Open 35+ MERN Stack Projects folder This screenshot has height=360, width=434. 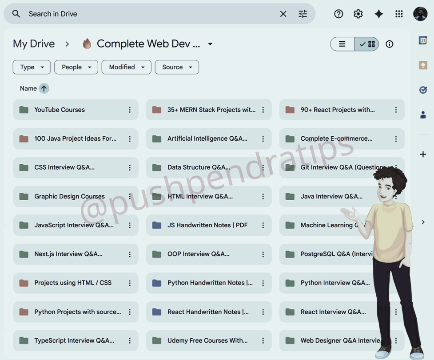(209, 110)
